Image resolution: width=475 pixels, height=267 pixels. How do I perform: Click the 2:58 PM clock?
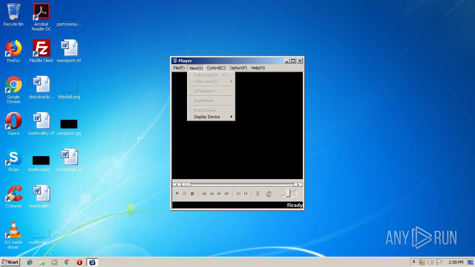[456, 262]
